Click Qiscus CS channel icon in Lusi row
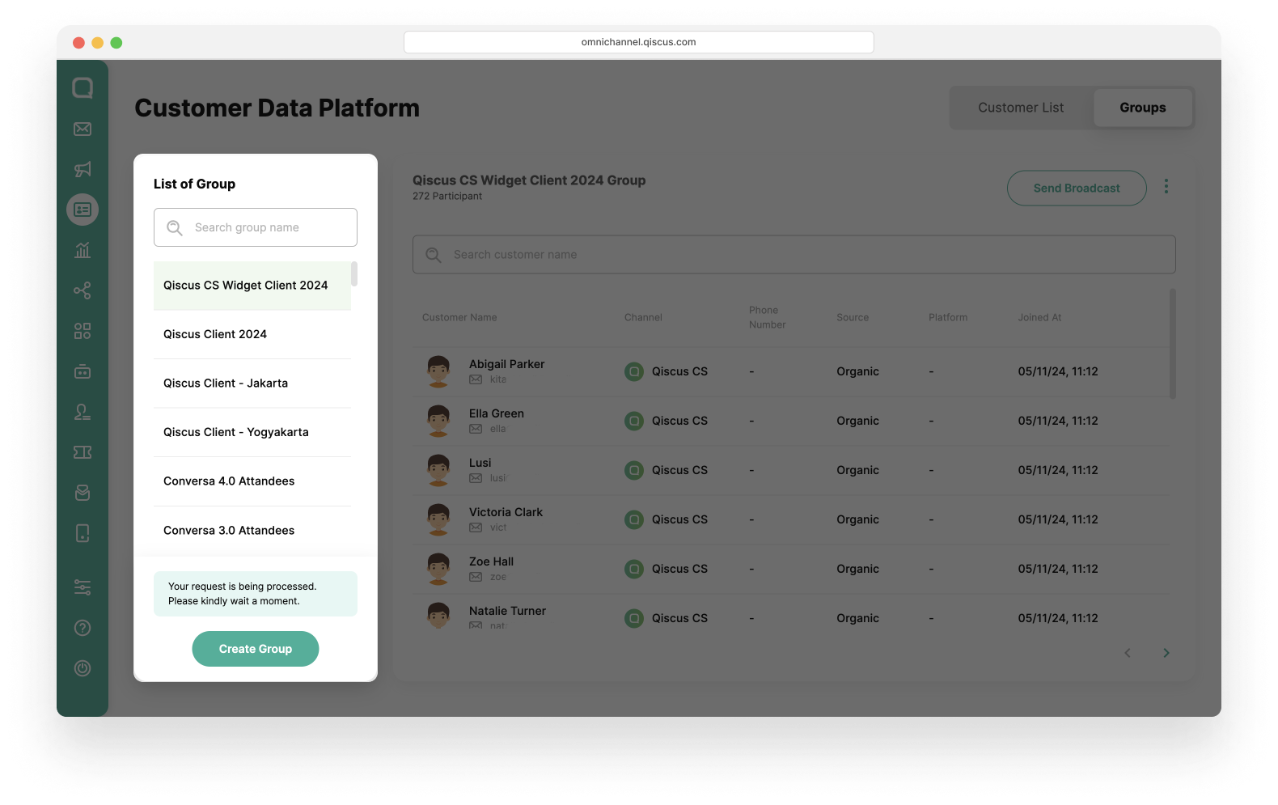1278x805 pixels. click(634, 470)
